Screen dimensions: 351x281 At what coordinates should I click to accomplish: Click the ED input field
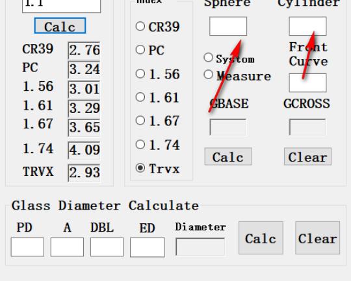pos(148,247)
